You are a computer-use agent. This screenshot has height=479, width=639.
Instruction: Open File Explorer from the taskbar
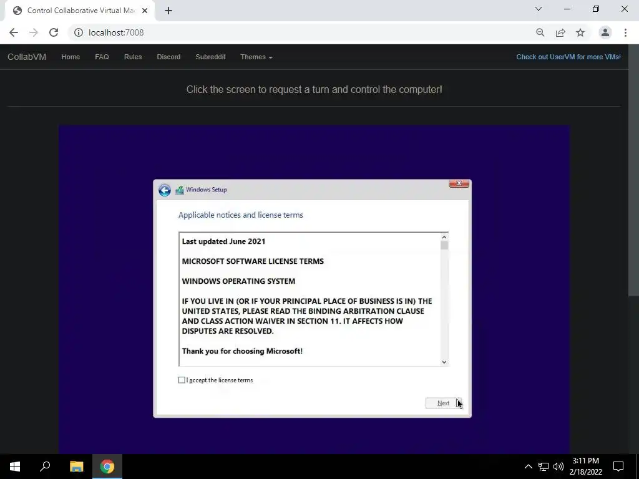click(x=76, y=467)
